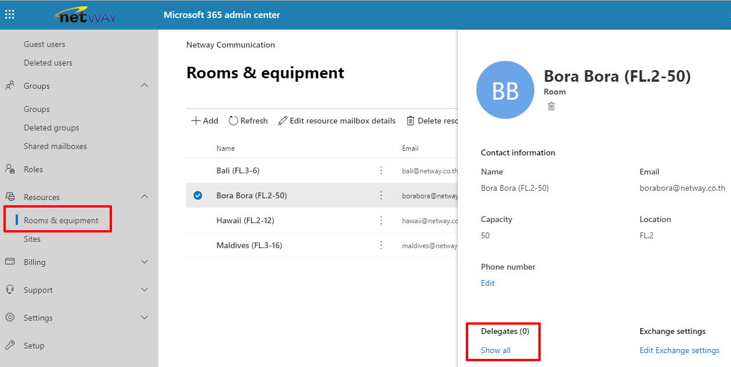
Task: Expand the Settings section
Action: tap(144, 318)
